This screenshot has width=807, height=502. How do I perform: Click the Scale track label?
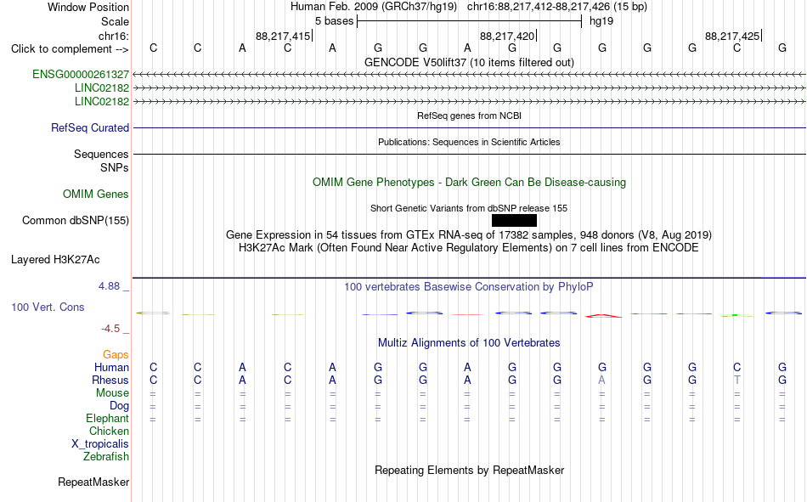[x=115, y=21]
